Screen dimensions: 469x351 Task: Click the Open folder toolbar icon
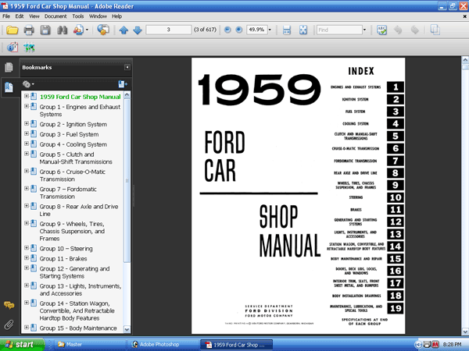click(x=13, y=30)
